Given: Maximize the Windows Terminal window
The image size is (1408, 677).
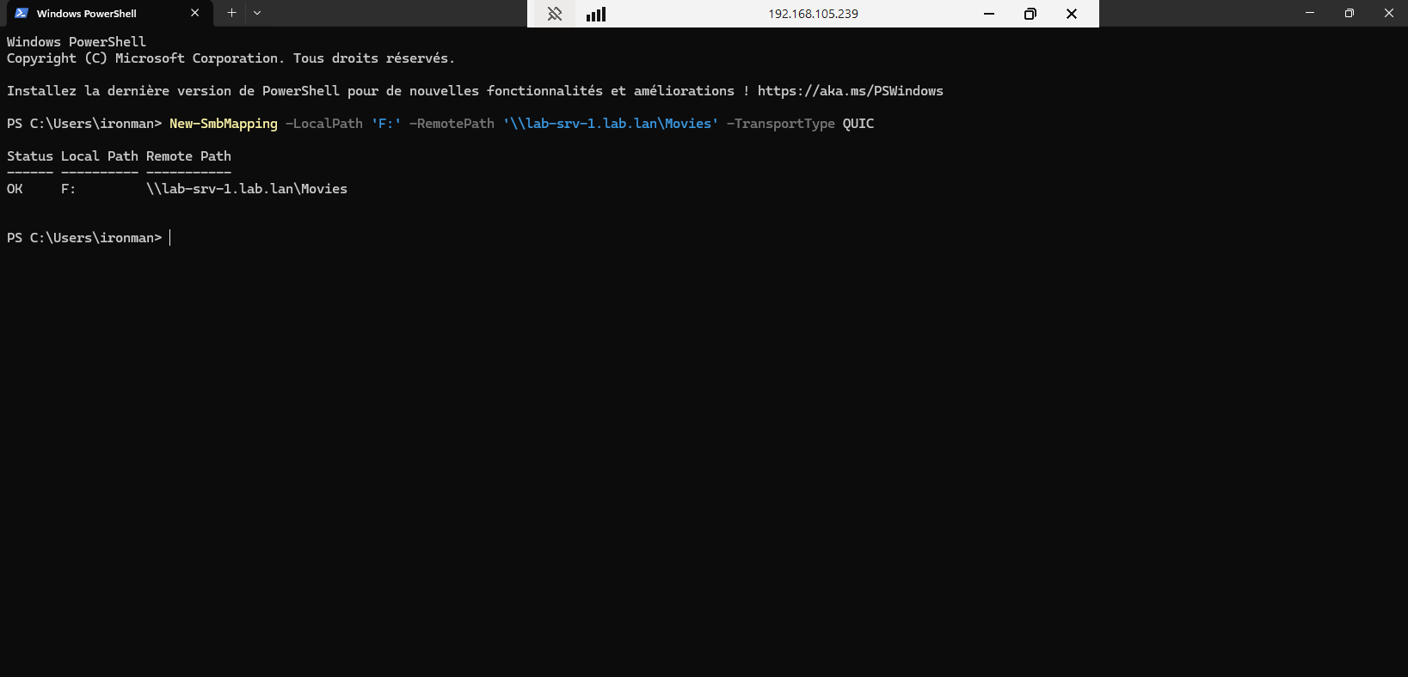Looking at the screenshot, I should click(1350, 13).
